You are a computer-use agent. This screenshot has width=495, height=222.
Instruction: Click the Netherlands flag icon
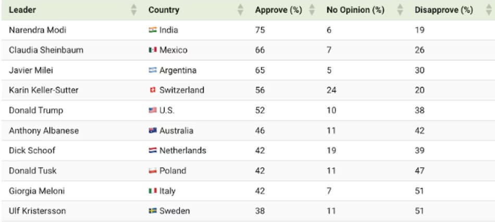(x=153, y=151)
